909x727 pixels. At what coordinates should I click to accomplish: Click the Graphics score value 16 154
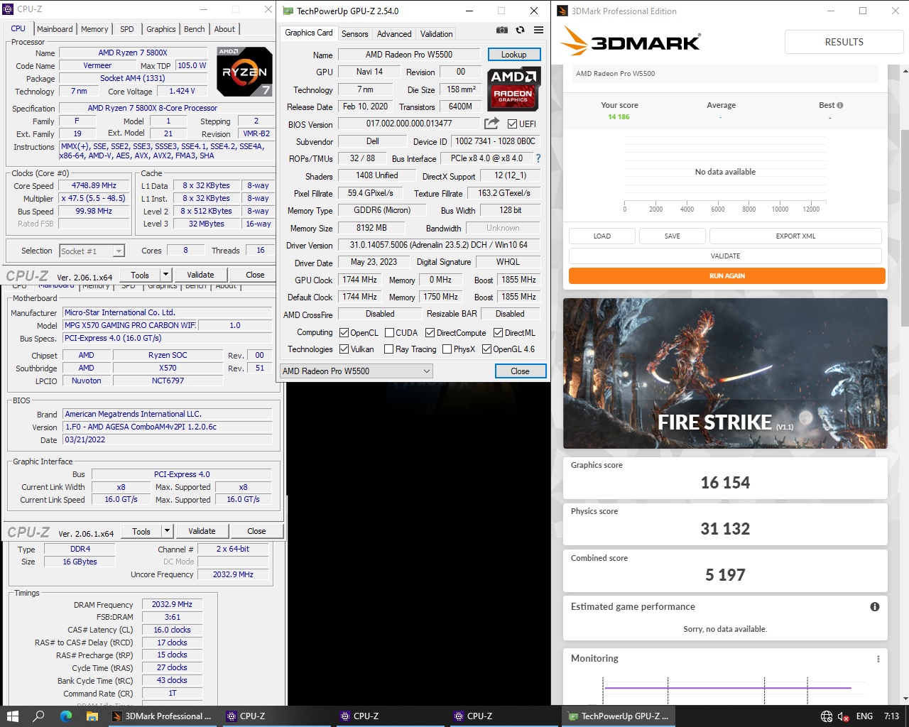coord(725,483)
